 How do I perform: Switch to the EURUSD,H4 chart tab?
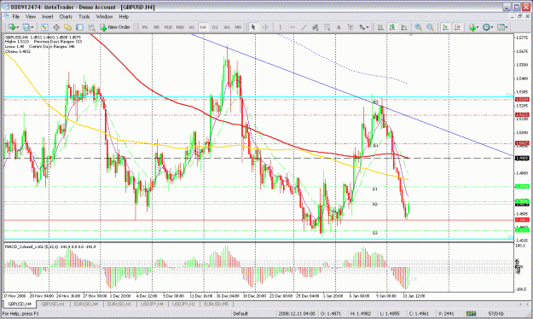(86, 304)
